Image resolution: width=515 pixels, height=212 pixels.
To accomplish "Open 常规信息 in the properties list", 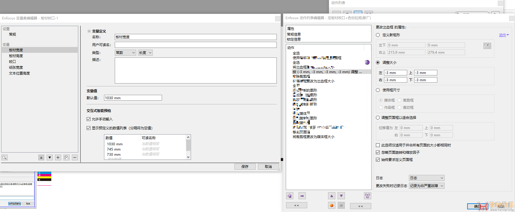I will (x=294, y=34).
